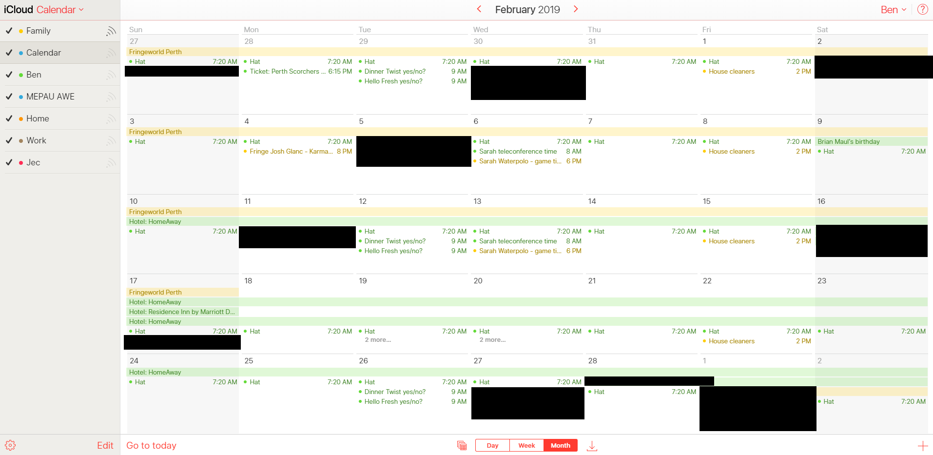Uncheck the Family calendar
933x455 pixels.
(9, 31)
